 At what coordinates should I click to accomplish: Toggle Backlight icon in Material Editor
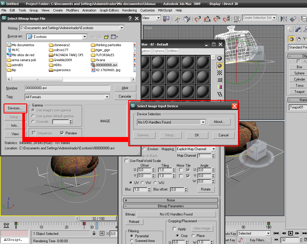(x=220, y=66)
